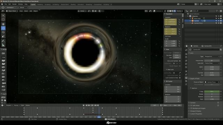
Task: Switch to the Layout workspace tab
Action: click(x=33, y=5)
